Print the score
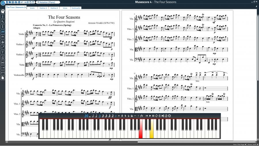Image resolution: width=259 pixels, height=146 pixels. (x=19, y=2)
